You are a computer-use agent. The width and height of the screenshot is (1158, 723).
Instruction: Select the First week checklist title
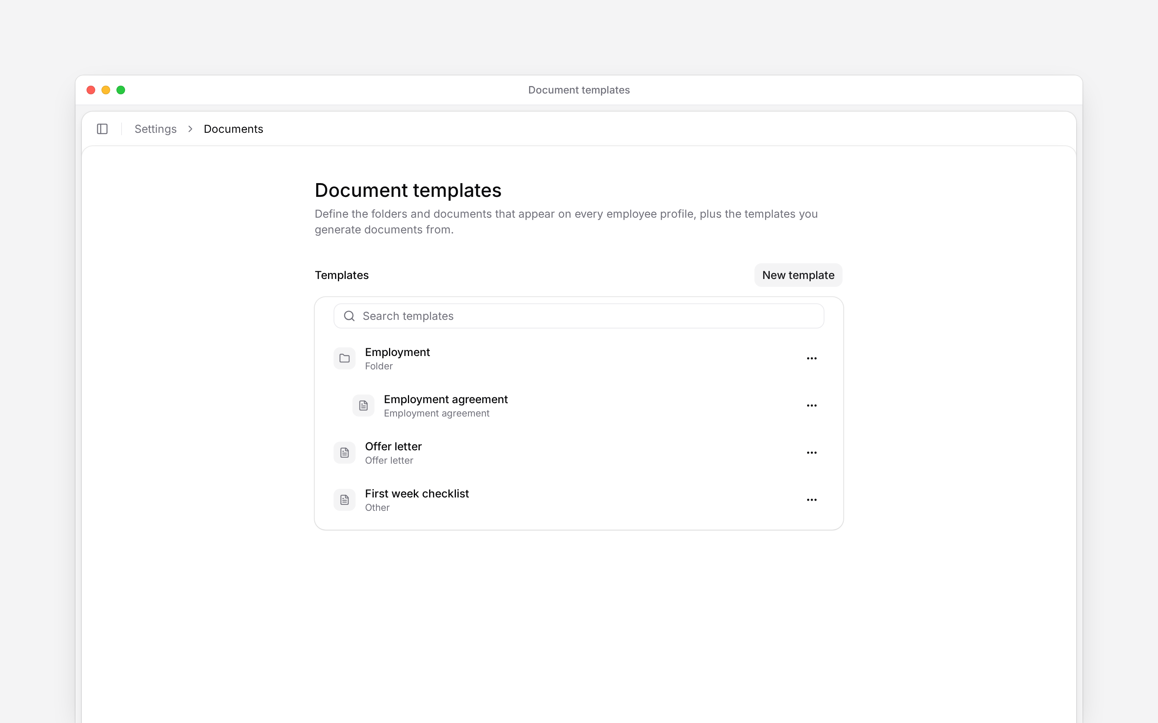pos(417,494)
